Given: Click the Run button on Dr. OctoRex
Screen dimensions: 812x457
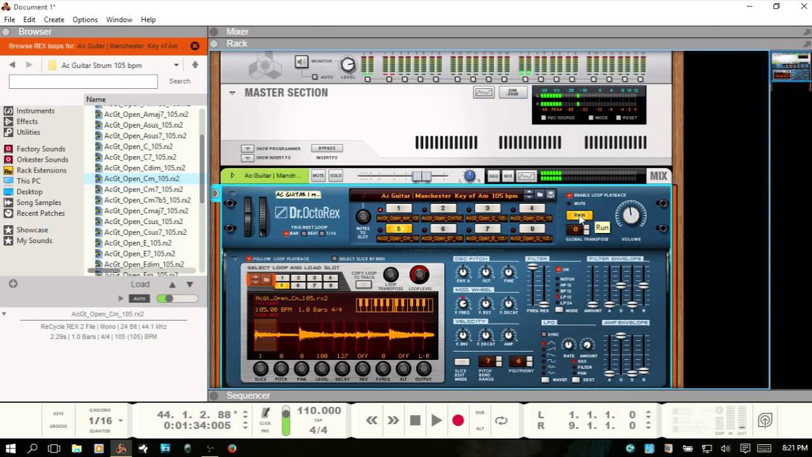Looking at the screenshot, I should (x=579, y=216).
